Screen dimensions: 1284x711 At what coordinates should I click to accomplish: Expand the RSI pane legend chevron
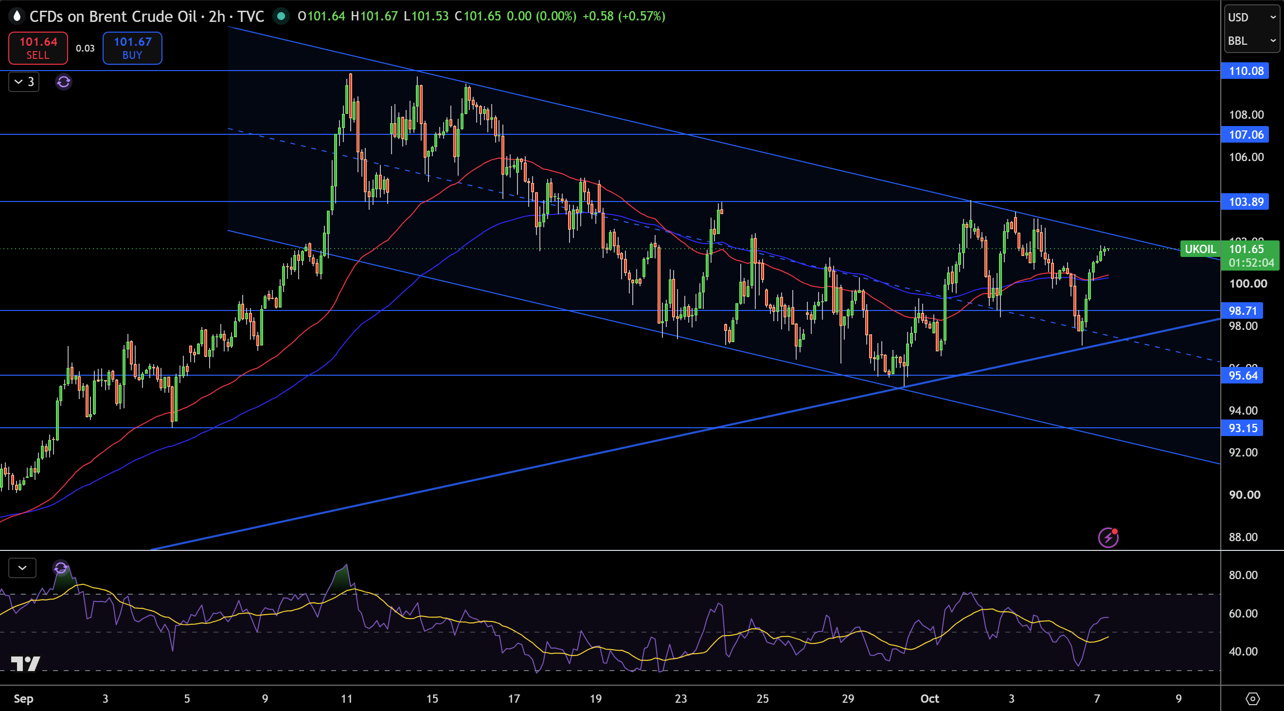coord(22,567)
